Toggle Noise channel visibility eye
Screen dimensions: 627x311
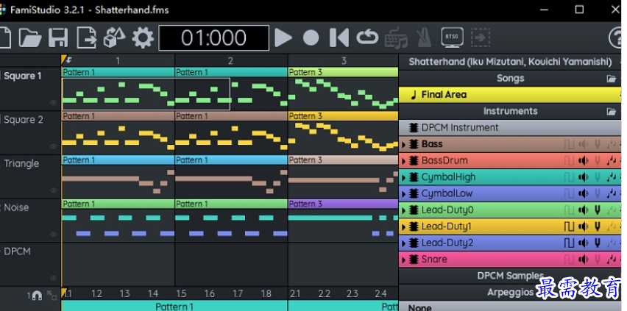(54, 235)
